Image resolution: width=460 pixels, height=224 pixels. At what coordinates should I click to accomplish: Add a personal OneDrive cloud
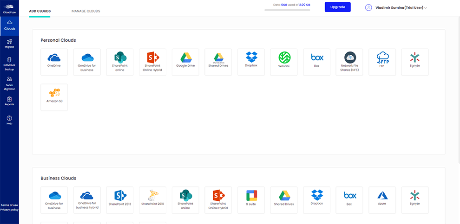(54, 62)
